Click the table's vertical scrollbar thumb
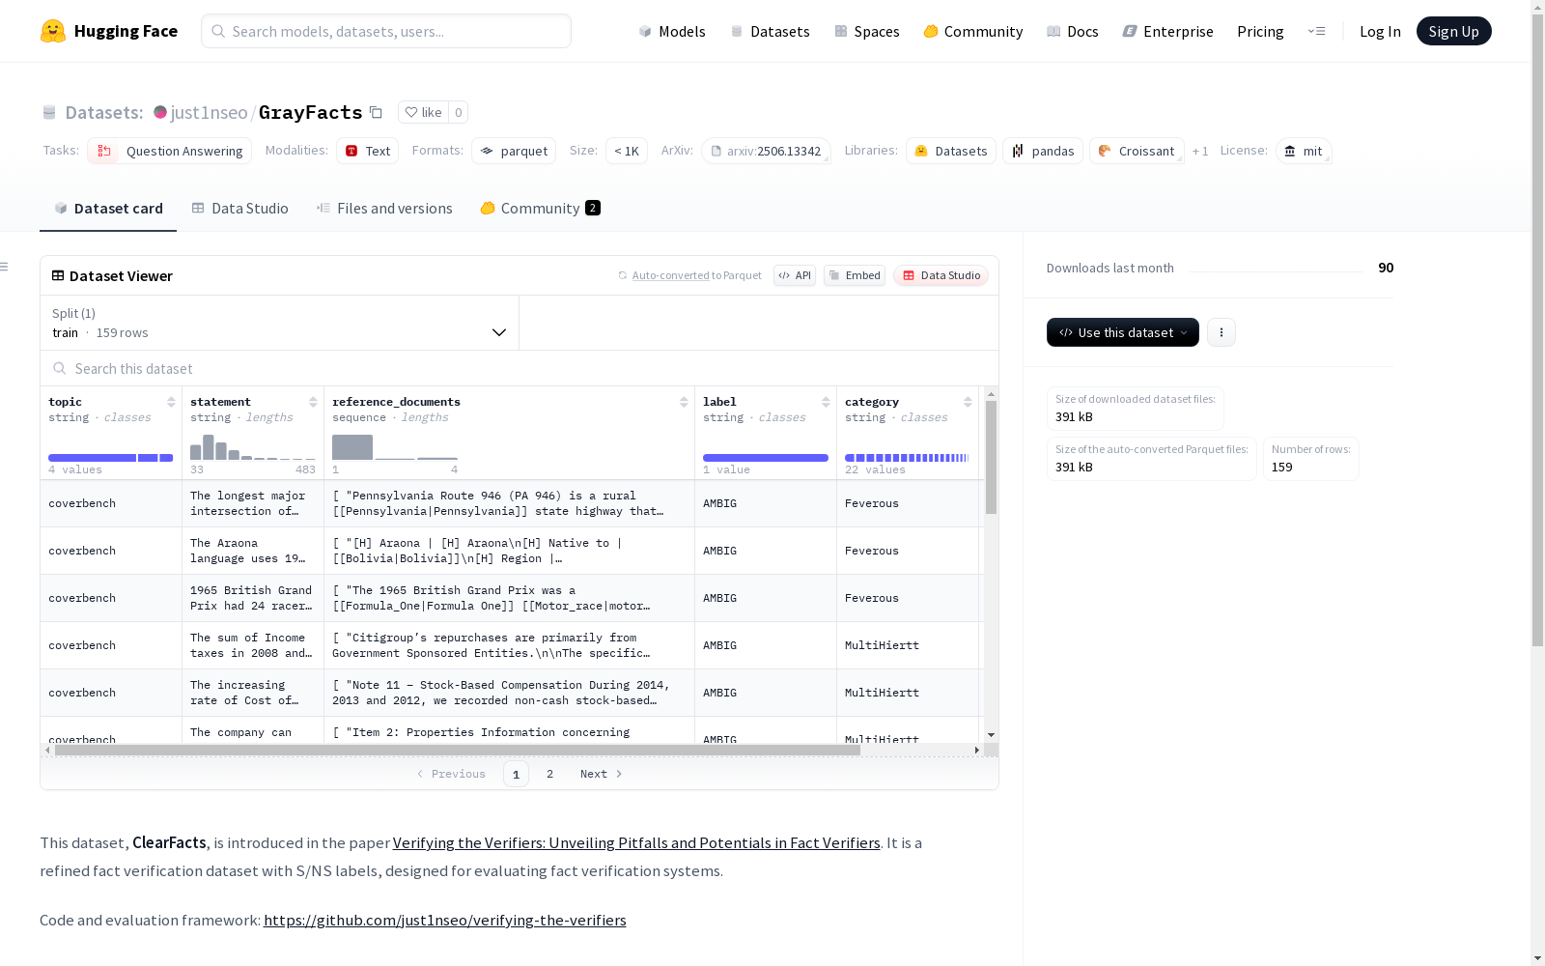Viewport: 1545px width, 966px height. [x=991, y=457]
